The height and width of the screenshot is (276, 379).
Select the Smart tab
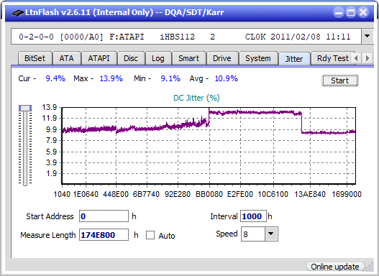click(x=188, y=58)
